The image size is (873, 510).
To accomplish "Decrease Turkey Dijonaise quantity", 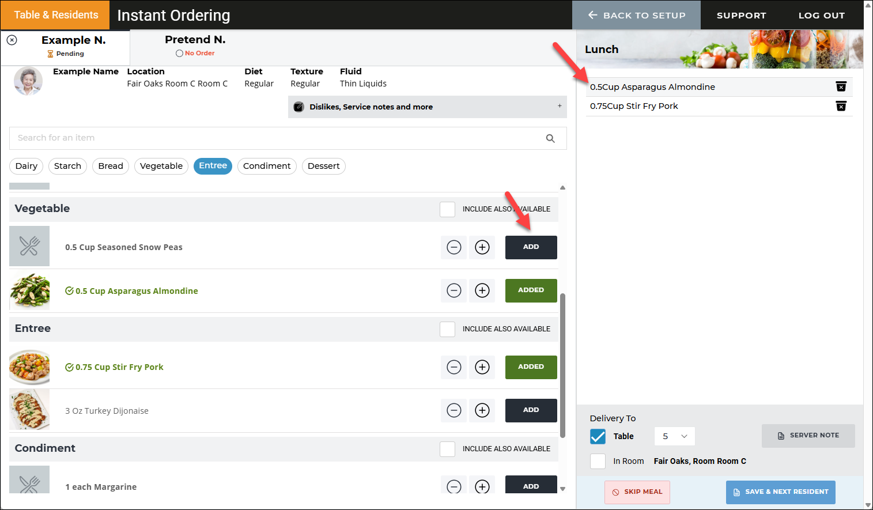I will point(454,410).
